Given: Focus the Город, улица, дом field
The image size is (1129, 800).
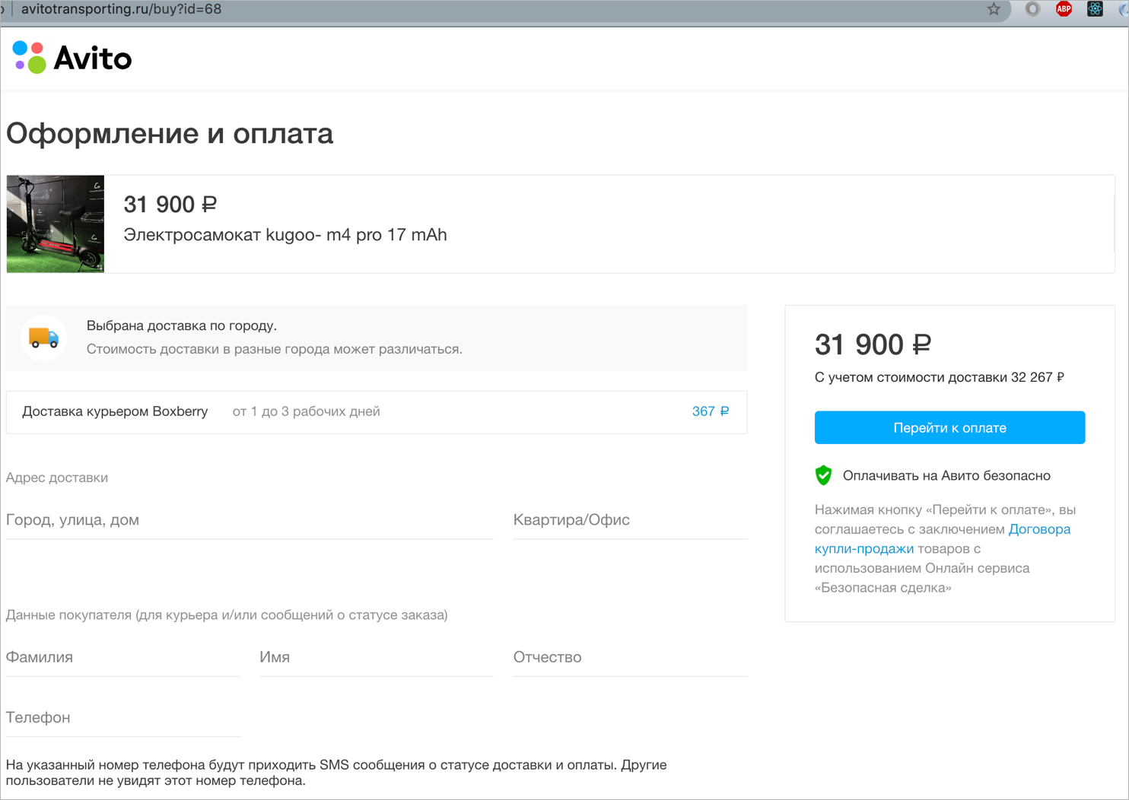Looking at the screenshot, I should tap(250, 520).
